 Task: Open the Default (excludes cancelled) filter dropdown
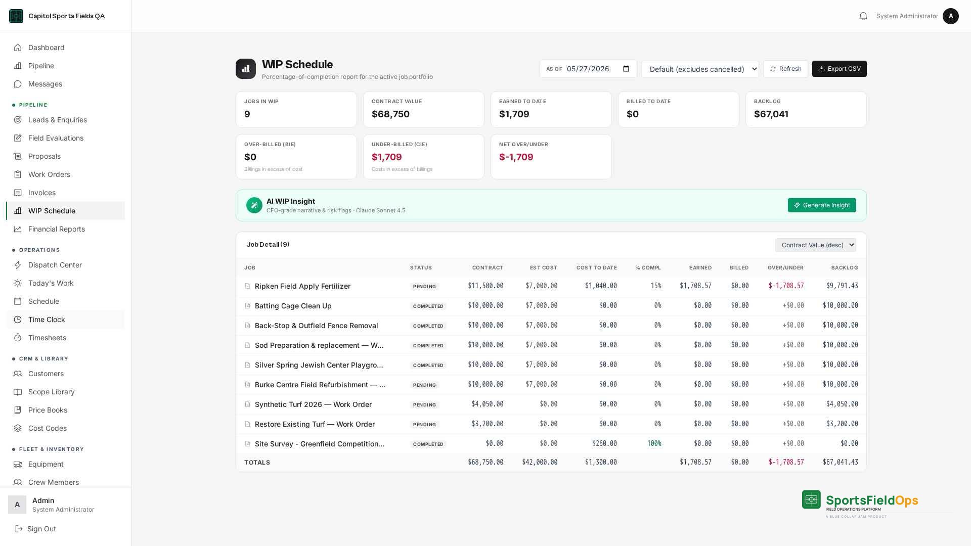700,69
